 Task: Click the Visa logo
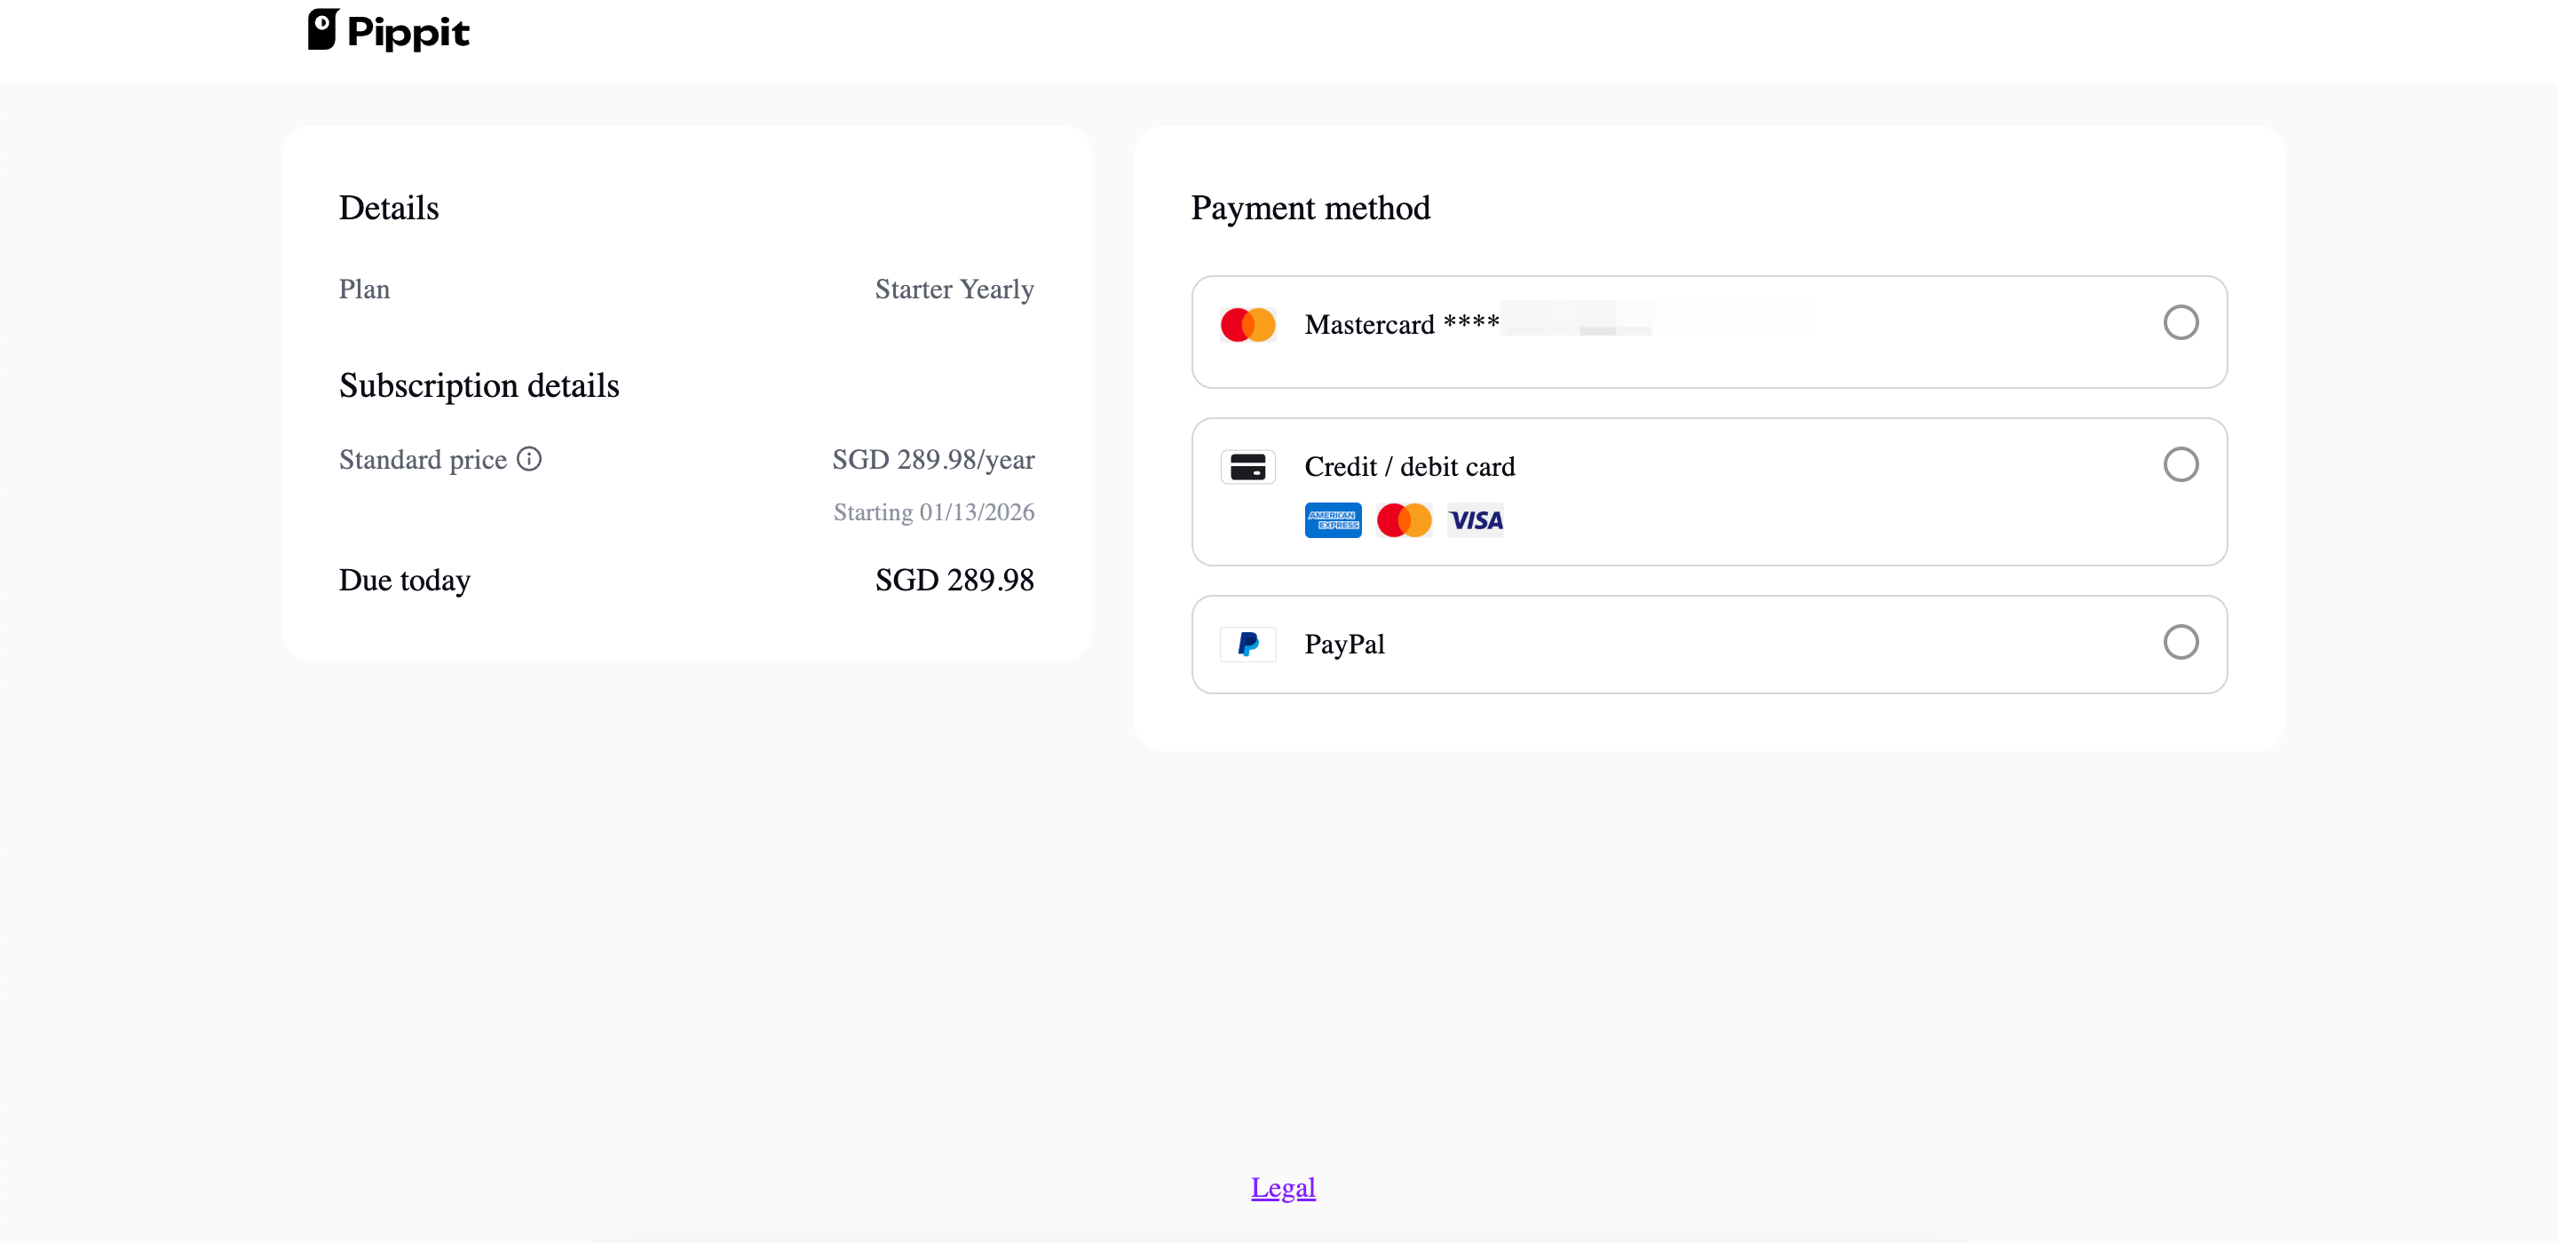(1475, 520)
